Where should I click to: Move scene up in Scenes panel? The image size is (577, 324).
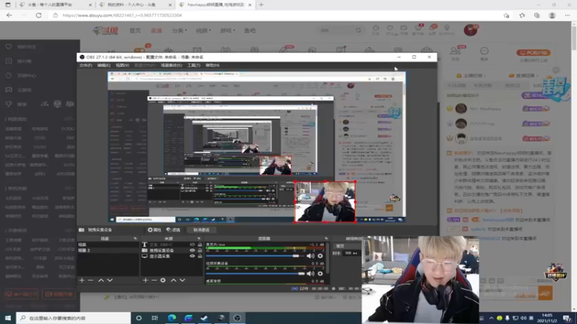pyautogui.click(x=101, y=280)
